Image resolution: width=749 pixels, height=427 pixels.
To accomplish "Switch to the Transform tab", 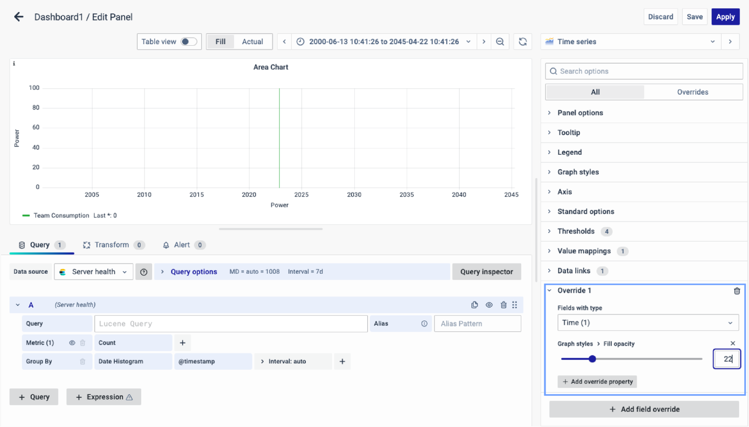I will coord(112,245).
